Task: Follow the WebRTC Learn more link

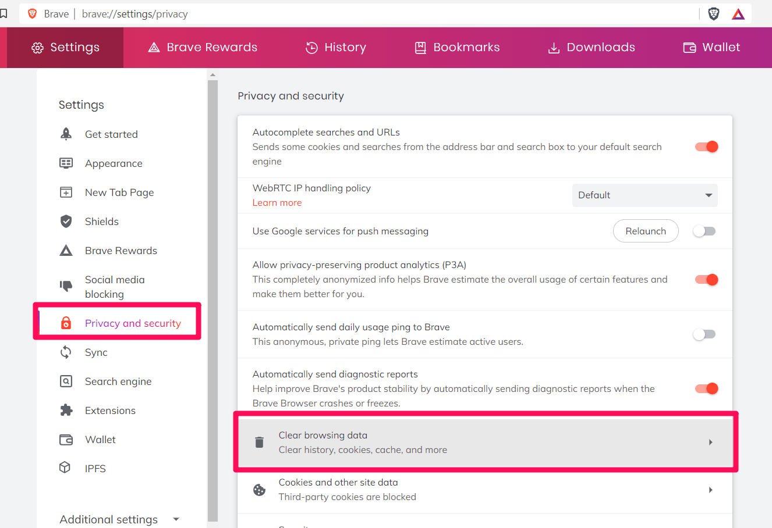Action: pos(277,203)
